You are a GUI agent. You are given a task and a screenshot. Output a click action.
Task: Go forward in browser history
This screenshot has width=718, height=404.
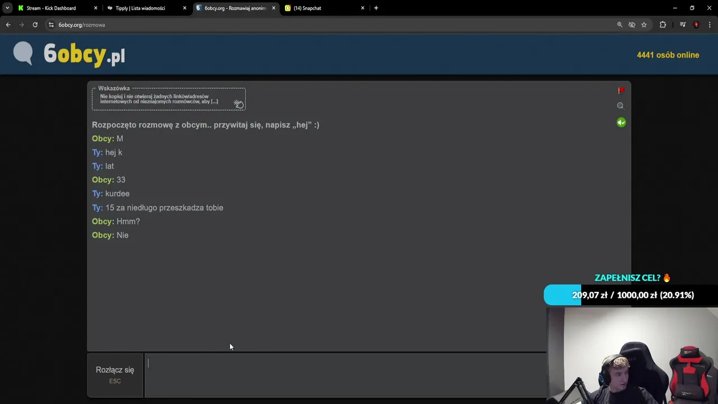(x=21, y=25)
